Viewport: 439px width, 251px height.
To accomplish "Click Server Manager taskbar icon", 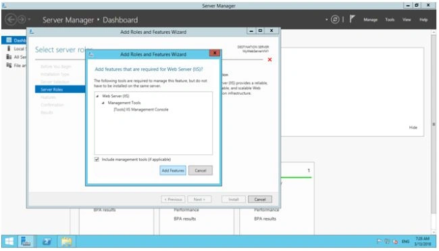I will pyautogui.click(x=26, y=242).
